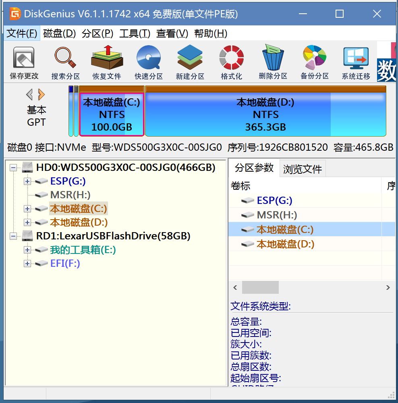
Task: Start System Migration (系统迁移) tool
Action: click(356, 63)
